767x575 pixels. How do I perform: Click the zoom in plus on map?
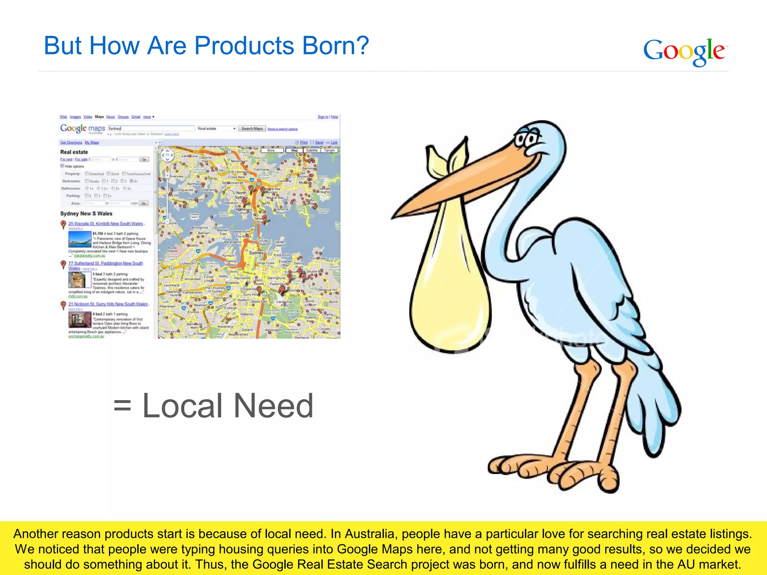point(167,176)
